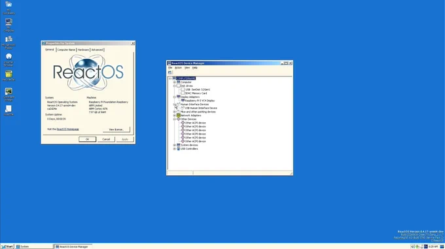Screen dimensions: 445x249
Task: Click the 'ARM Cortex-A76' machine text
Action: pos(98,108)
